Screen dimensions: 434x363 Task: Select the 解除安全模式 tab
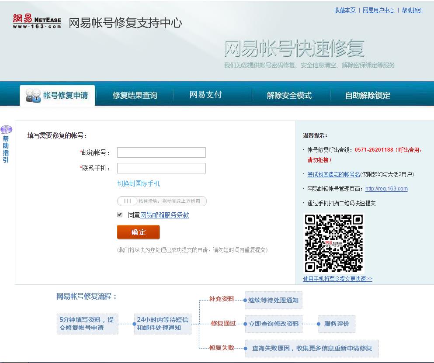pyautogui.click(x=289, y=96)
